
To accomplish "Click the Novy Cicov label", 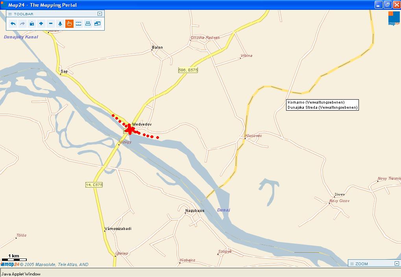I will [x=339, y=201].
